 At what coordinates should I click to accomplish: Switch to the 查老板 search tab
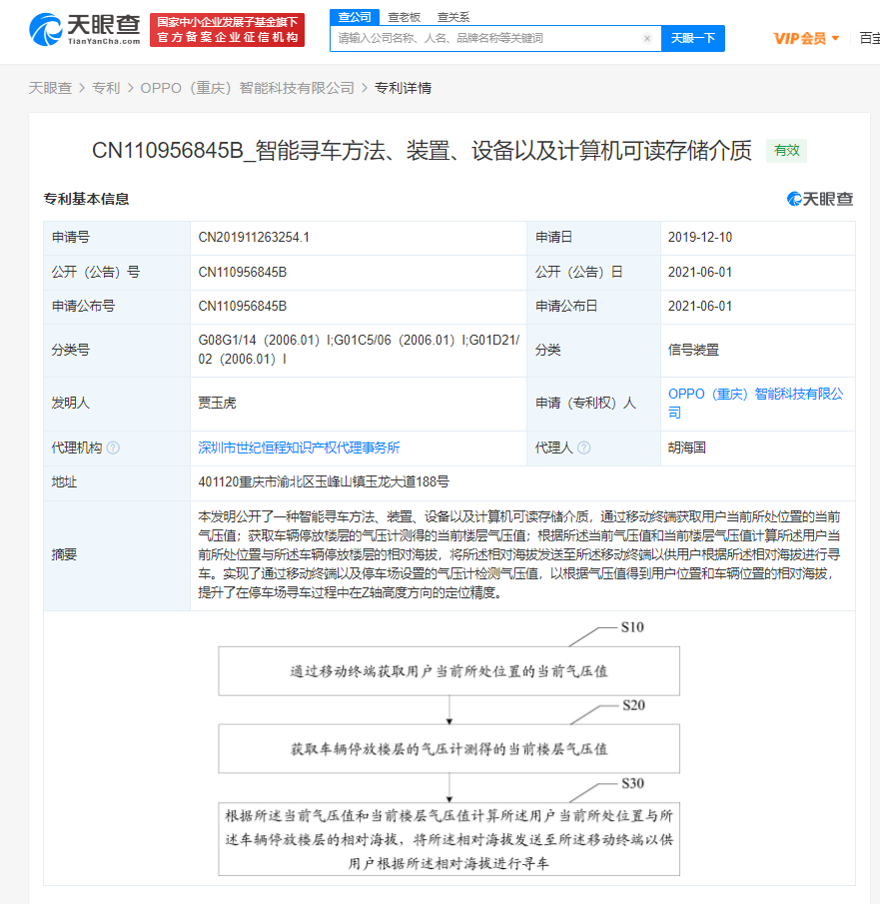(x=404, y=17)
